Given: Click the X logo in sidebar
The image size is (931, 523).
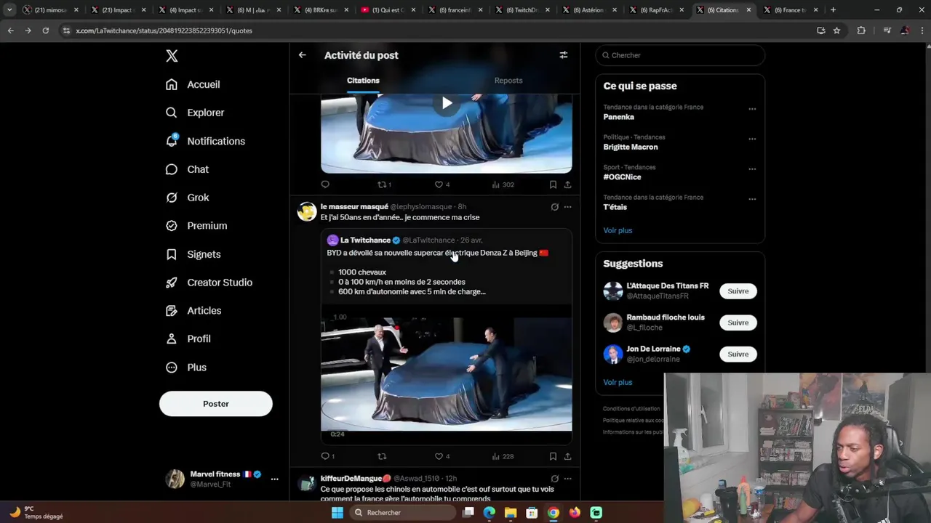Looking at the screenshot, I should click(172, 56).
